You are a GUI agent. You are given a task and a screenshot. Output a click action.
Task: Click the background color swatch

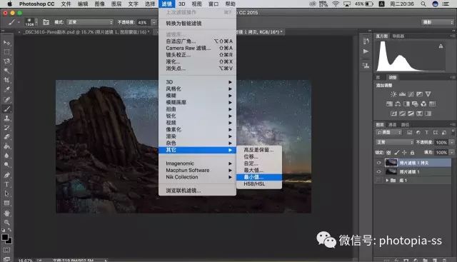9,241
